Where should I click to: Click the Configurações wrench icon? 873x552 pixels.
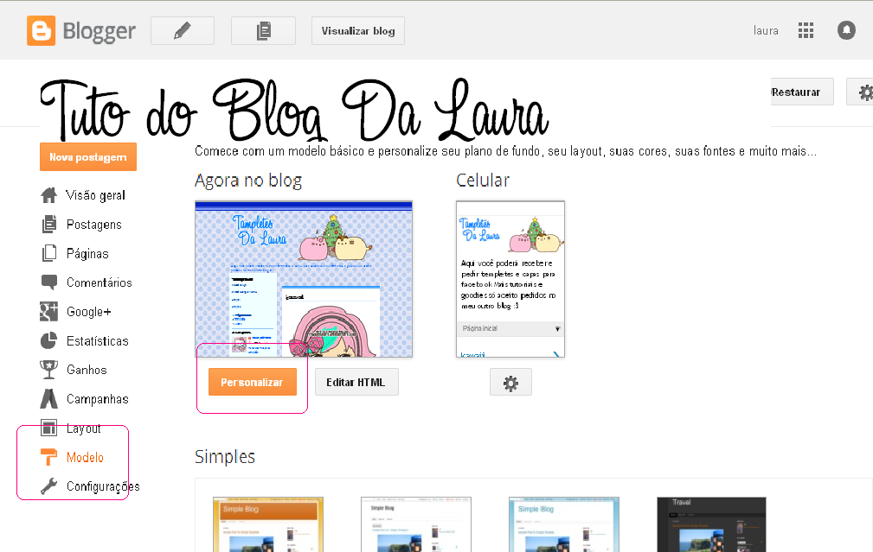pyautogui.click(x=49, y=486)
